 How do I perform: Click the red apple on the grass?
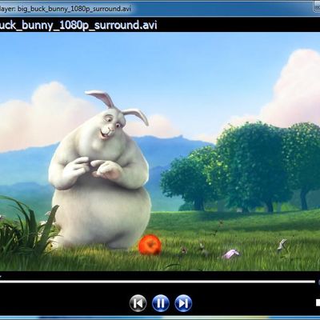tap(150, 244)
